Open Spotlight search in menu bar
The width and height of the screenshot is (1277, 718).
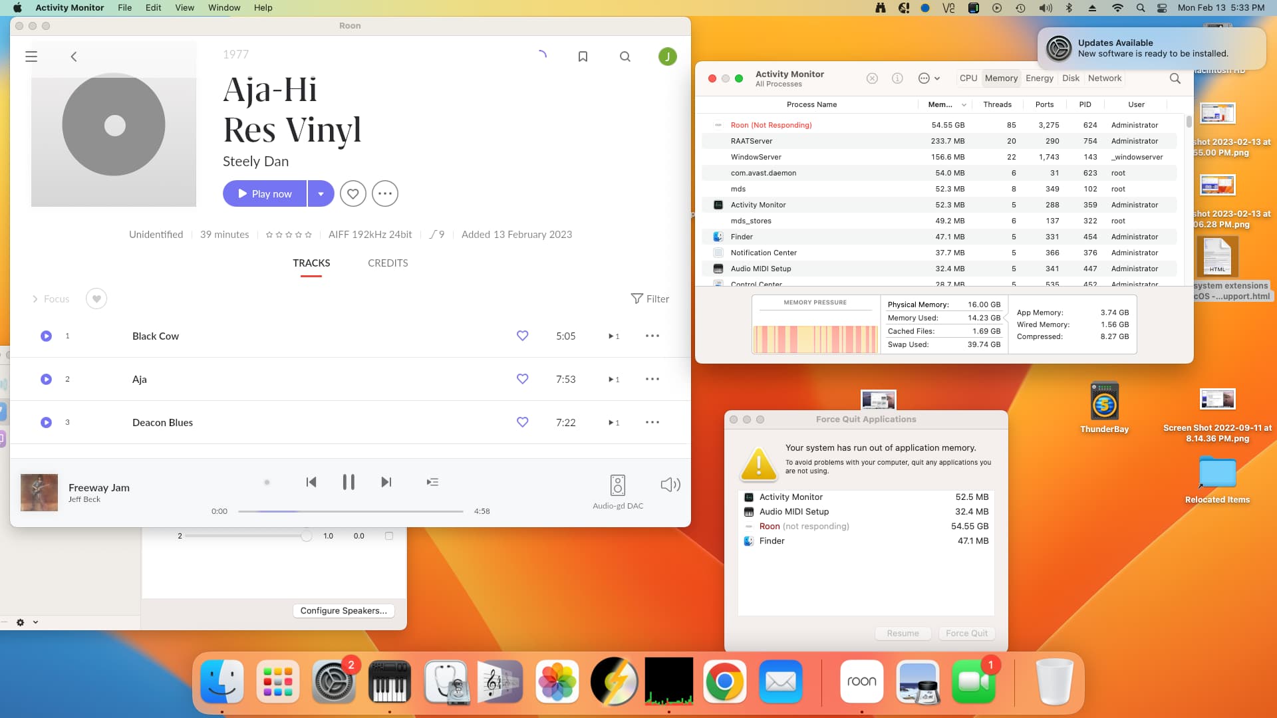click(x=1140, y=8)
